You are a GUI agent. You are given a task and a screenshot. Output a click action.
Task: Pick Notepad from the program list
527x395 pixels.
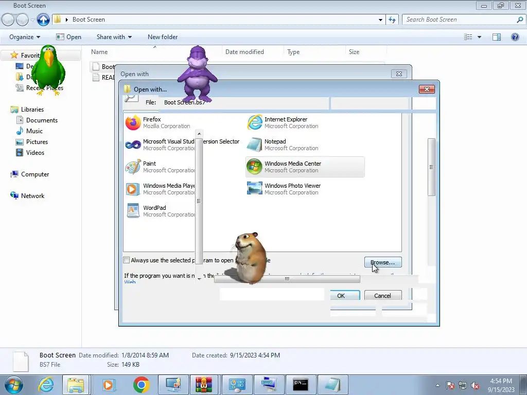(x=283, y=145)
